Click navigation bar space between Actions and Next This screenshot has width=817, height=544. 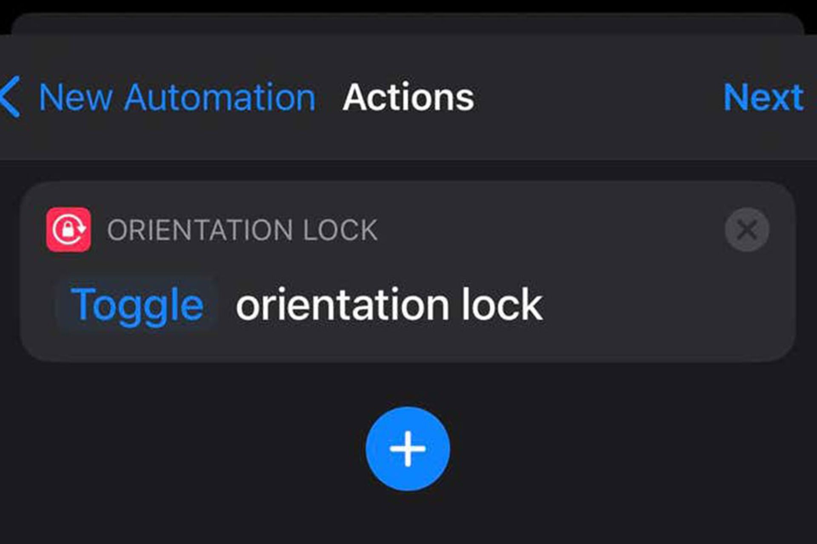(596, 98)
